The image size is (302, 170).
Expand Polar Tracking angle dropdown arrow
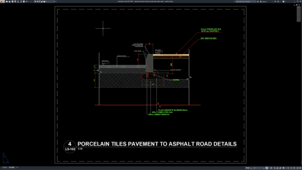[257, 168]
